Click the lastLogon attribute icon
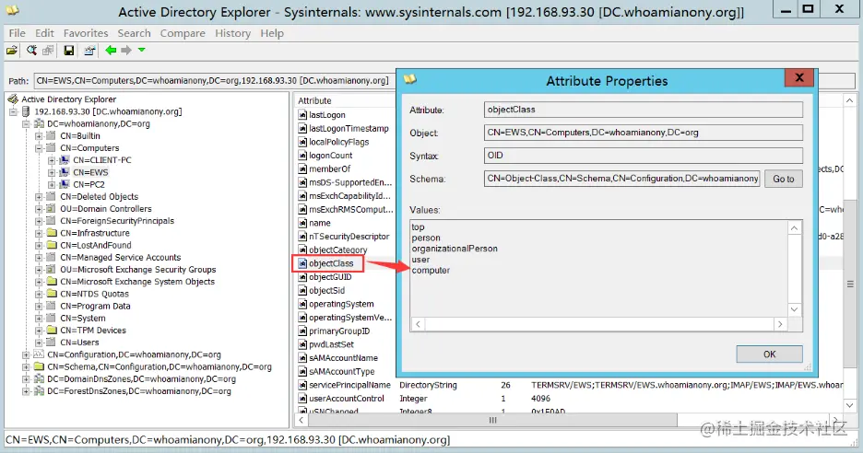The width and height of the screenshot is (863, 453). [302, 115]
